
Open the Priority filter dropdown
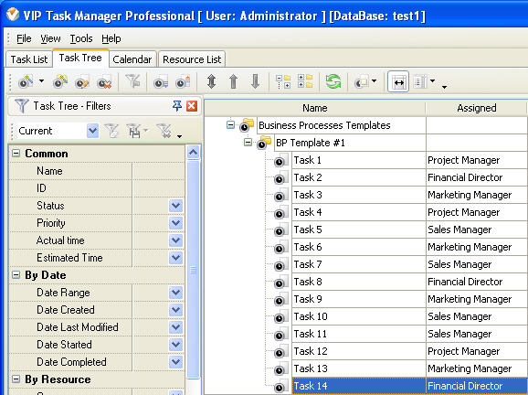point(175,223)
